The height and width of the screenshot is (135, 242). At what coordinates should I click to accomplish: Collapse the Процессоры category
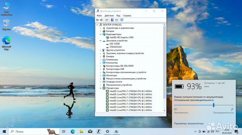[x=100, y=88]
